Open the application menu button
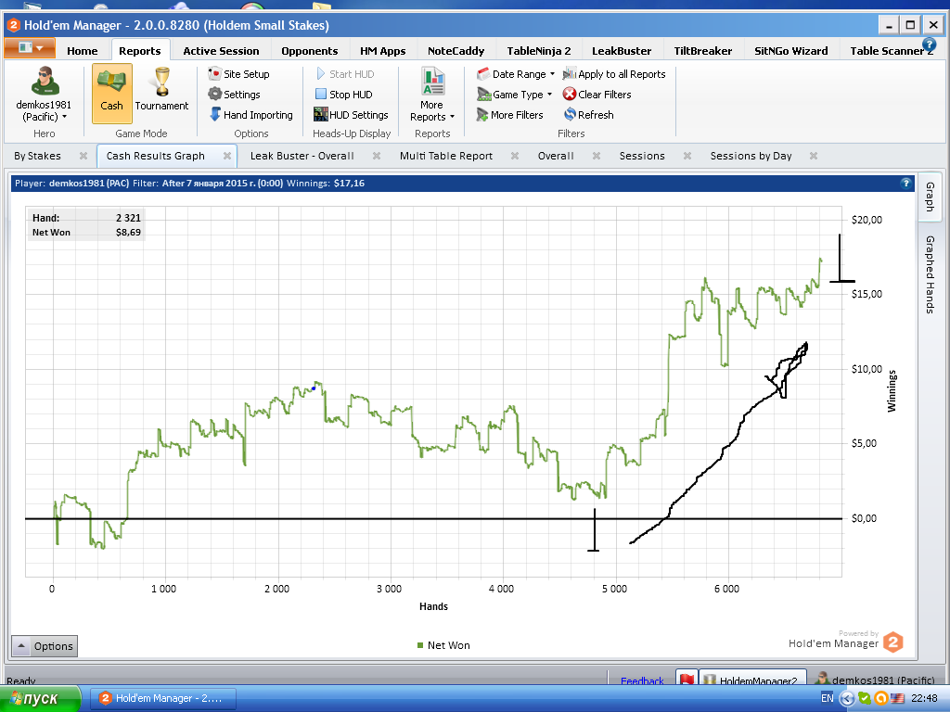Screen dimensions: 950x712 click(x=30, y=48)
